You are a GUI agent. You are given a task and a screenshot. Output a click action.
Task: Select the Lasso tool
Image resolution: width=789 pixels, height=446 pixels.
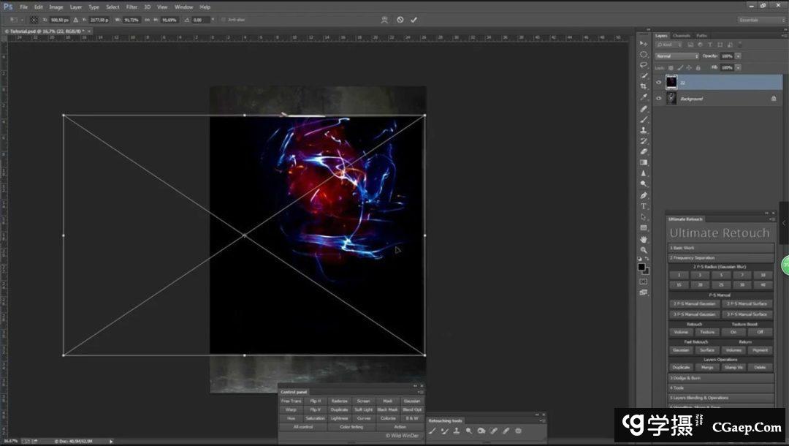[644, 65]
